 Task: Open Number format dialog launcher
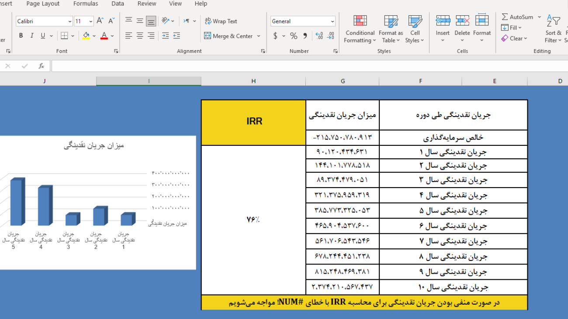pyautogui.click(x=336, y=51)
